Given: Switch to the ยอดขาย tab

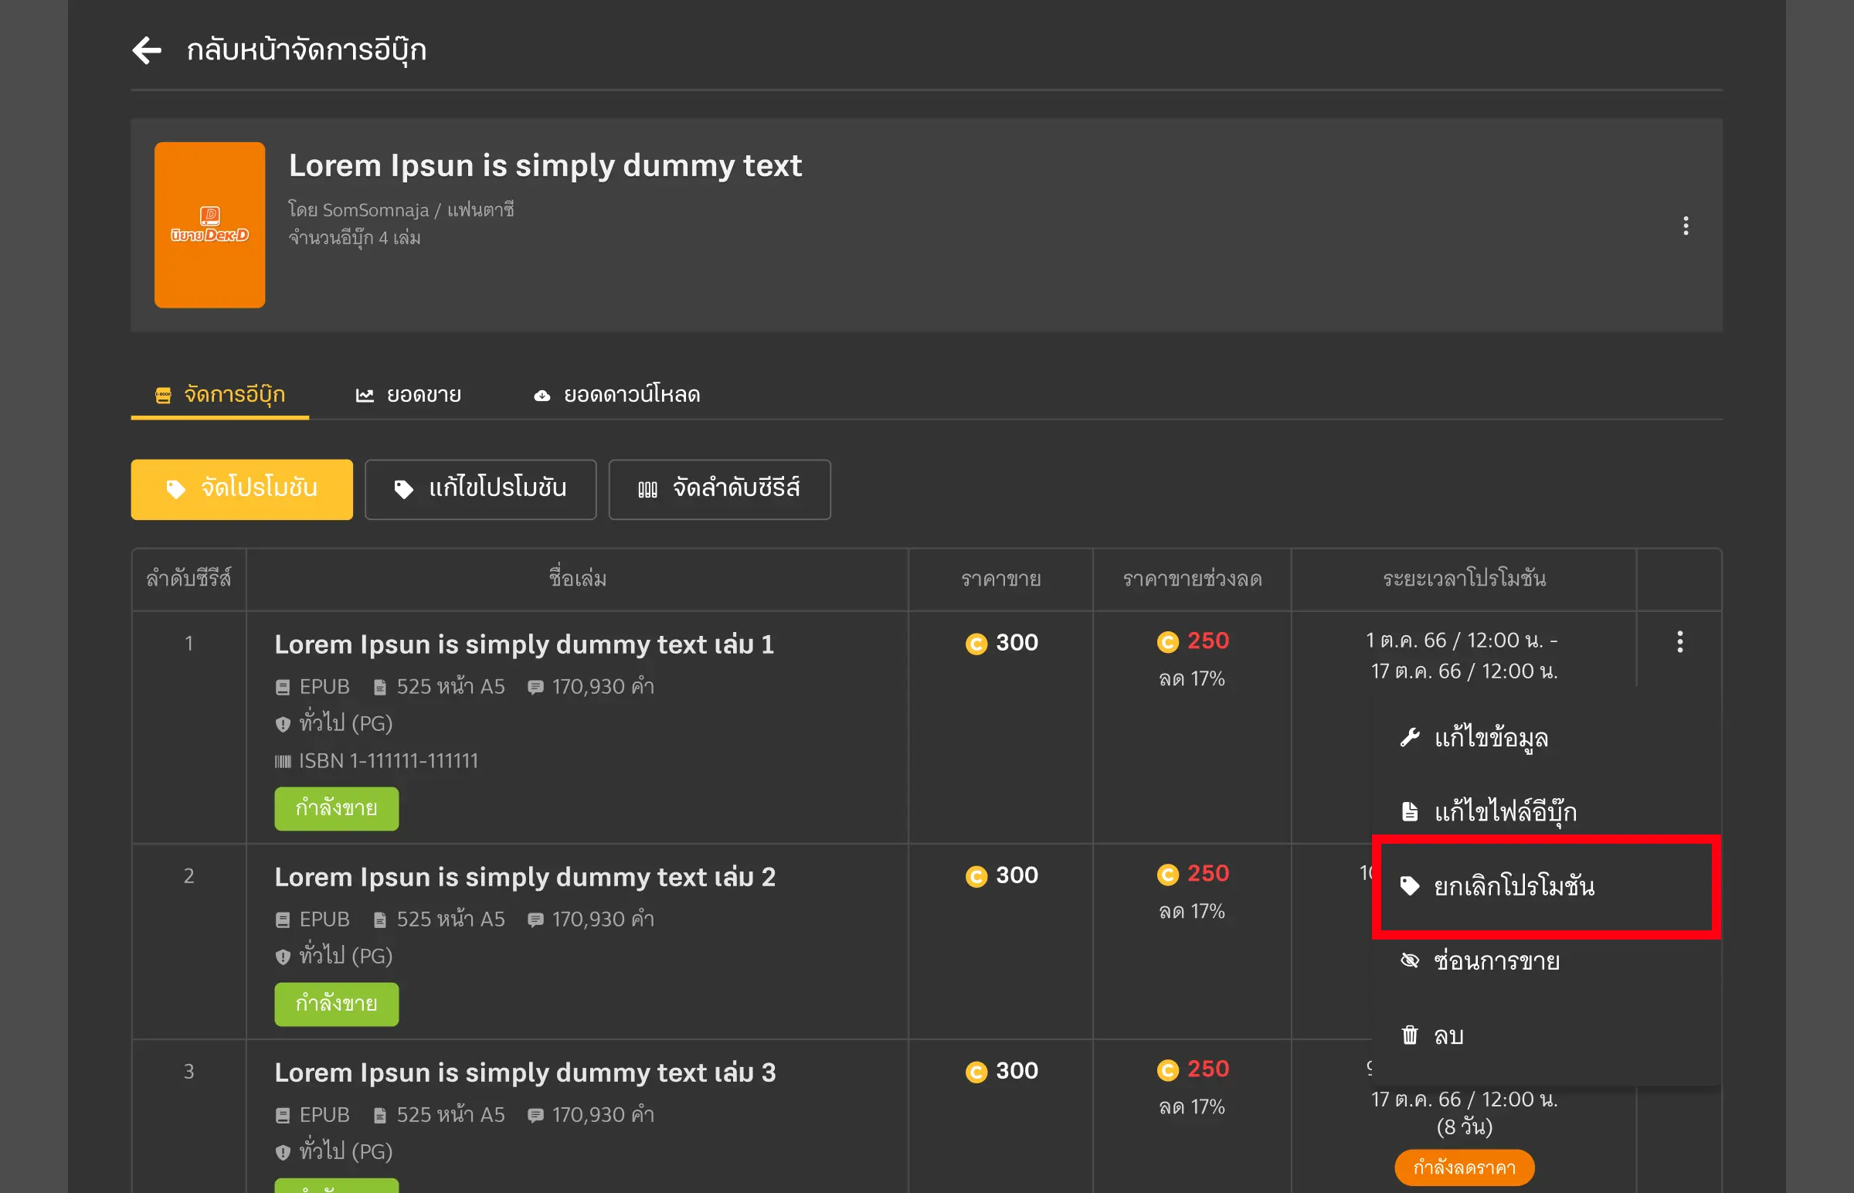Looking at the screenshot, I should pos(408,394).
